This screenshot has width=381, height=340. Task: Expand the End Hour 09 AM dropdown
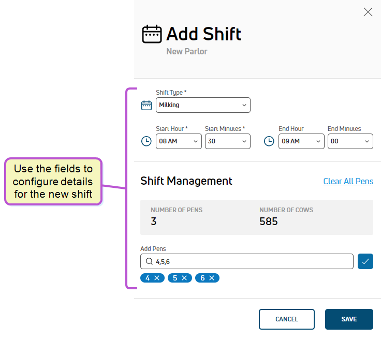301,141
